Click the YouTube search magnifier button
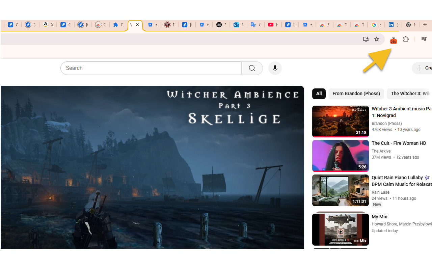This screenshot has height=270, width=432. tap(252, 68)
